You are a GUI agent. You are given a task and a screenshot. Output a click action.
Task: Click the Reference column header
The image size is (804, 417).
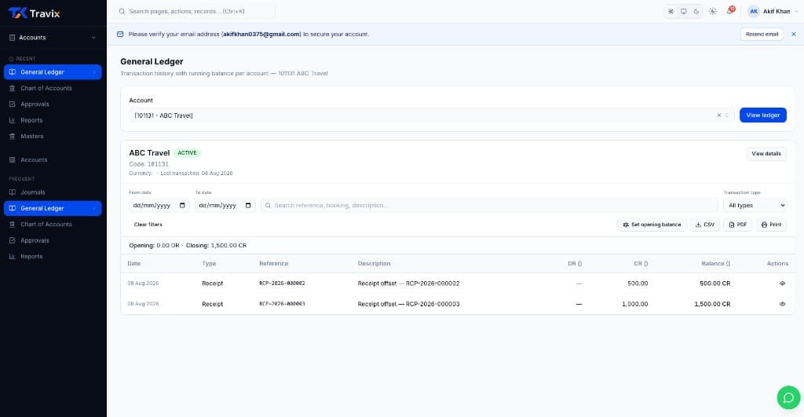(x=273, y=264)
